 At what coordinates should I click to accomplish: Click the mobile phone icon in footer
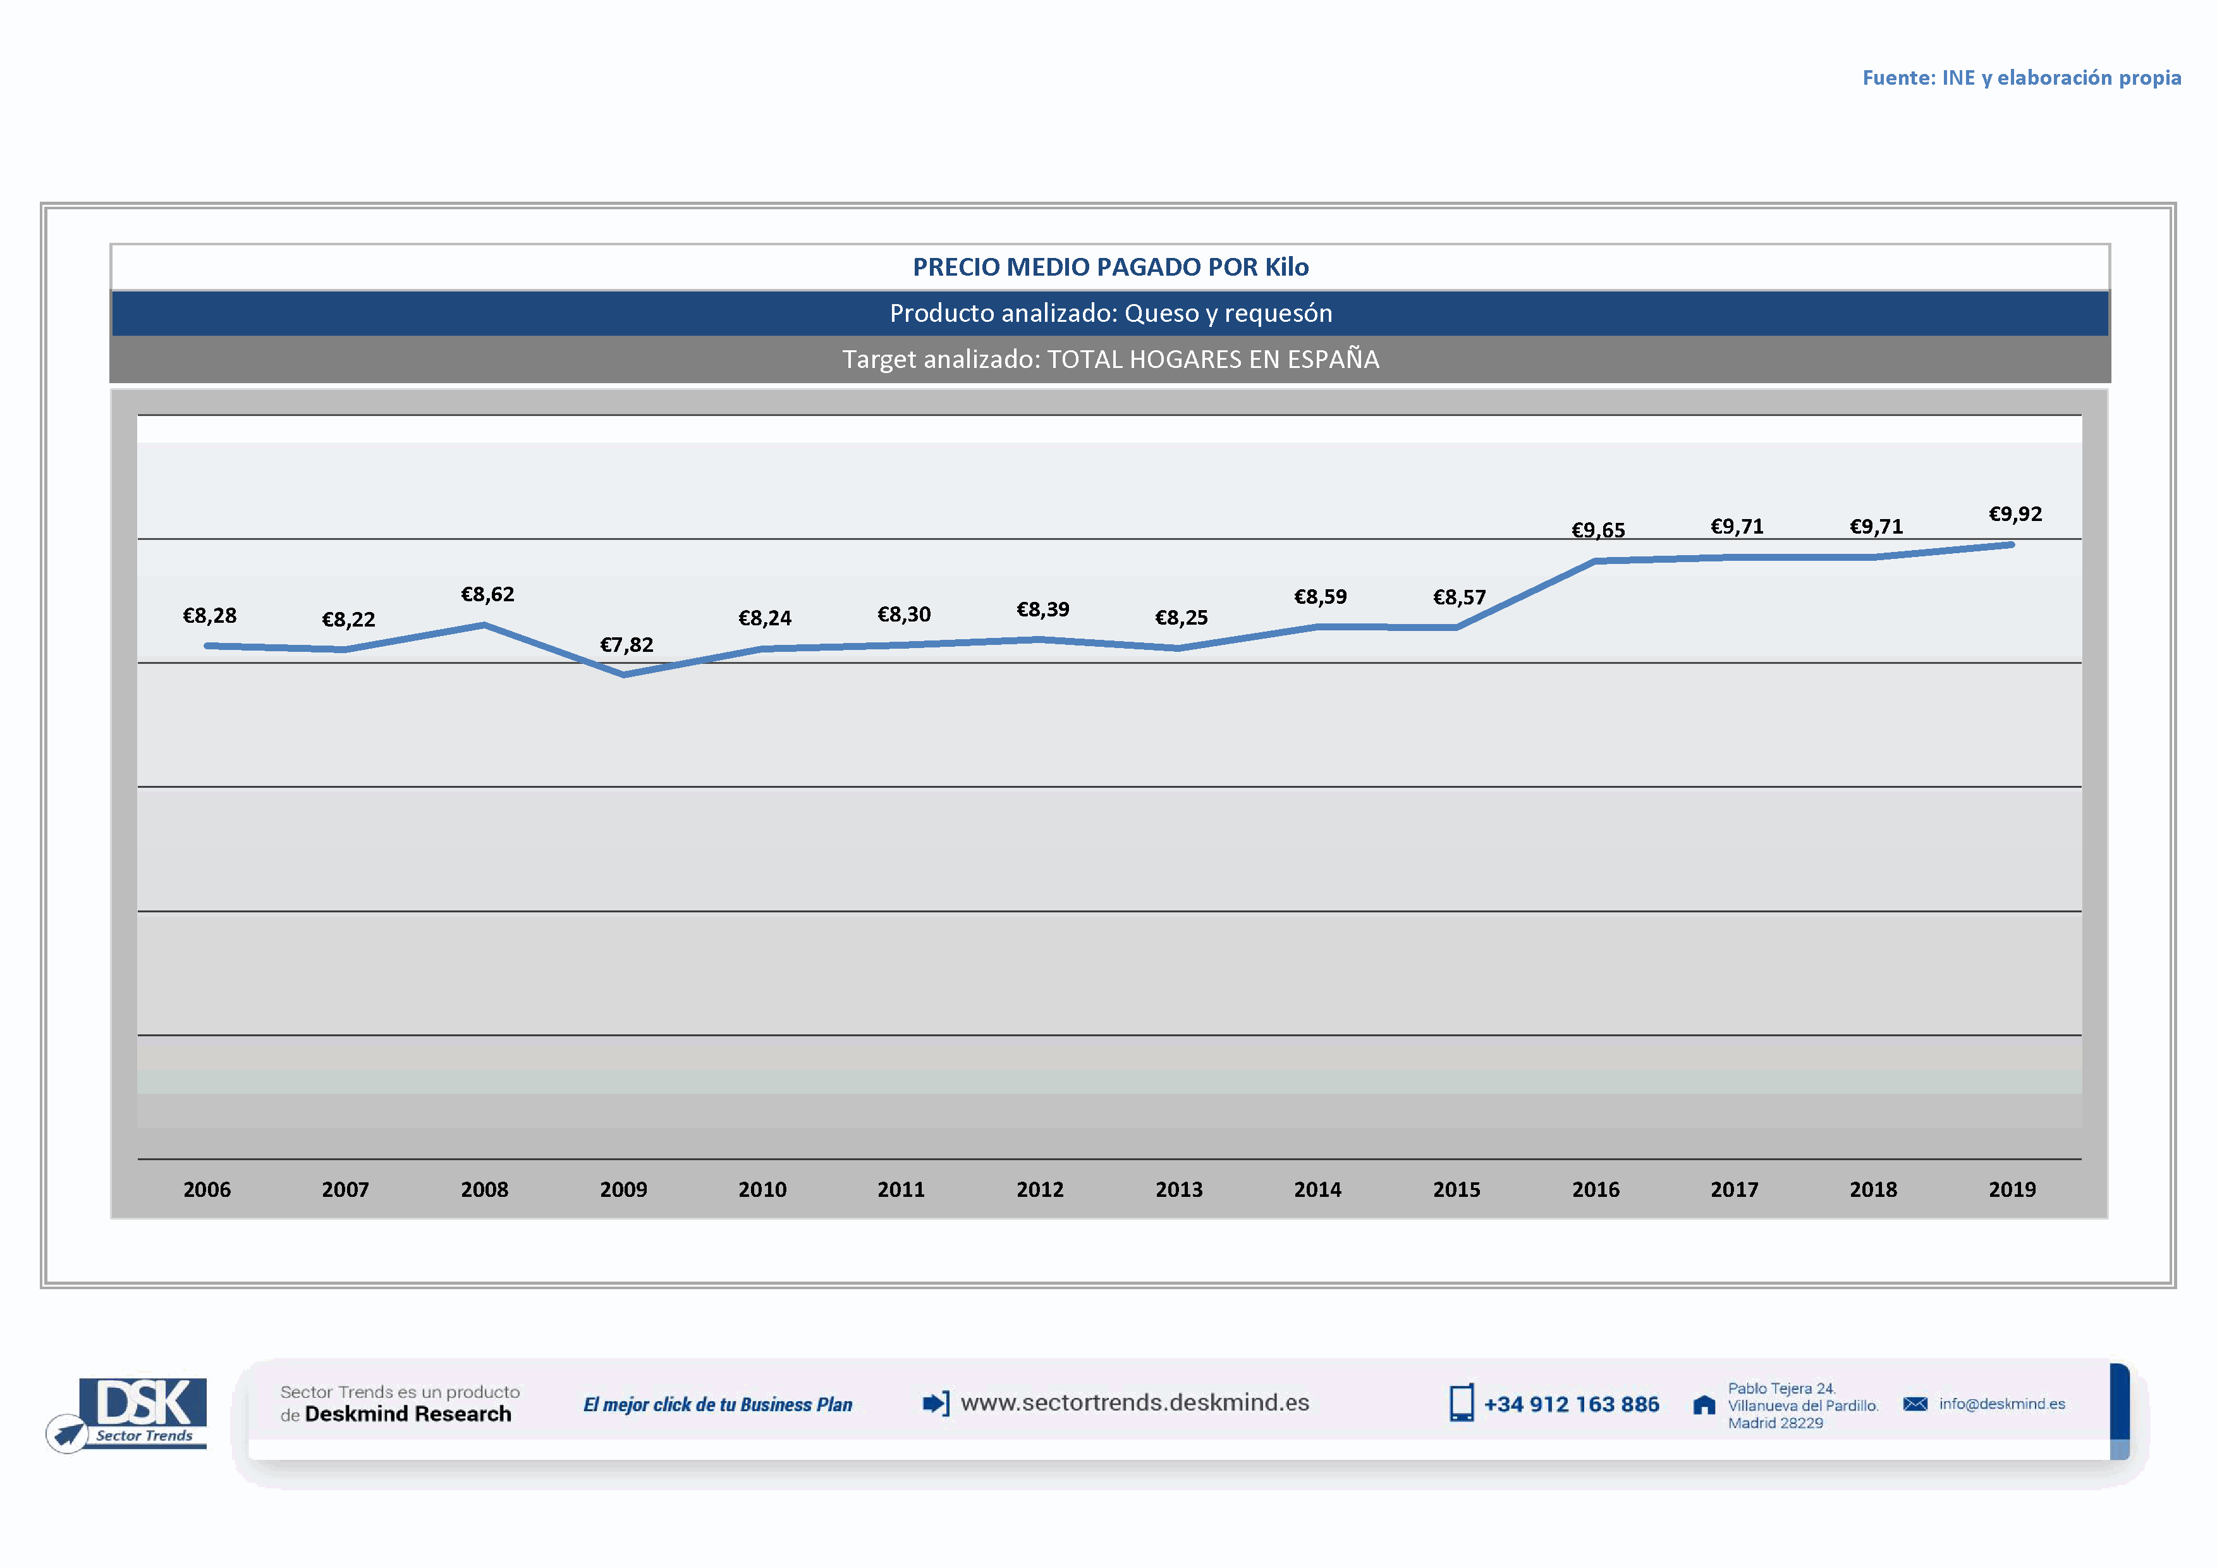coord(1461,1403)
